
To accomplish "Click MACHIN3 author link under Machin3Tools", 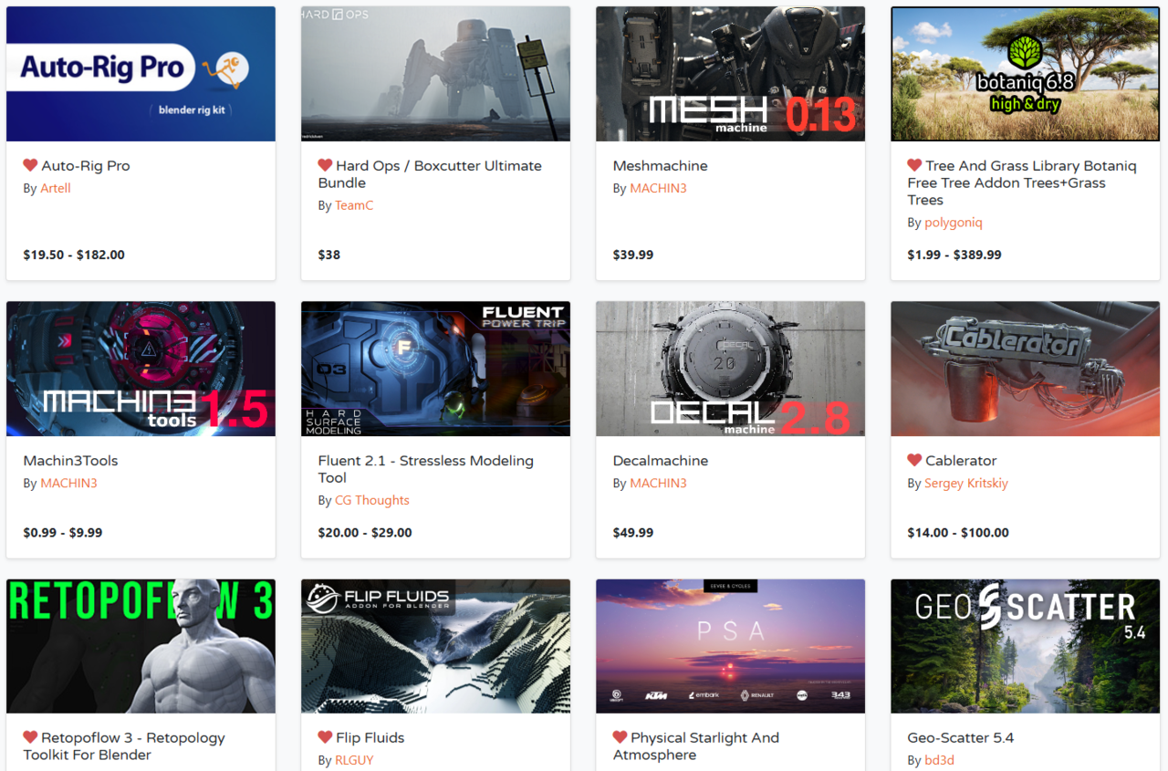I will click(x=68, y=483).
